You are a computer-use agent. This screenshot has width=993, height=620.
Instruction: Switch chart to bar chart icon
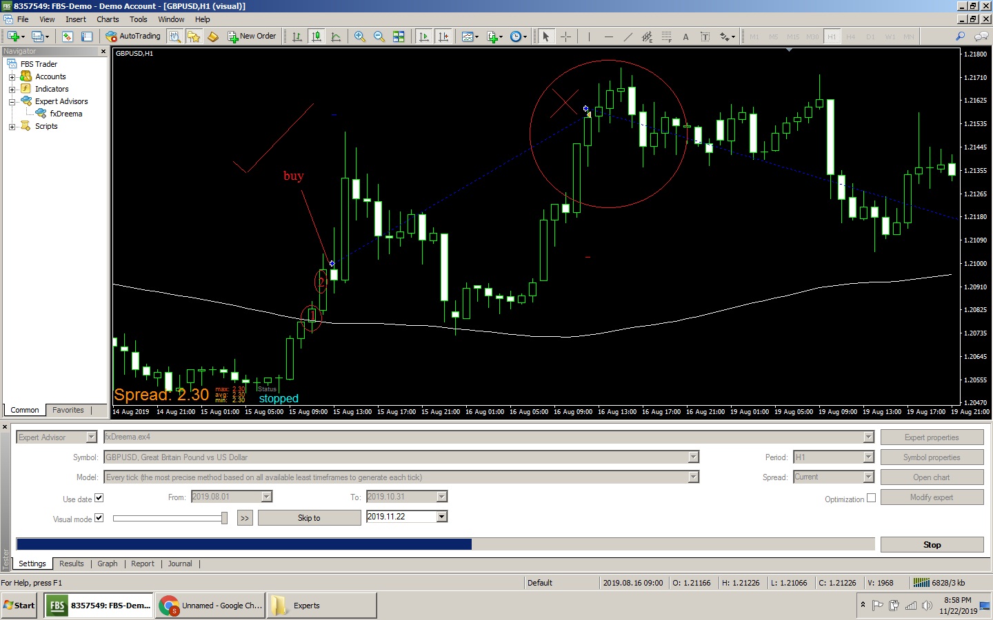[297, 37]
